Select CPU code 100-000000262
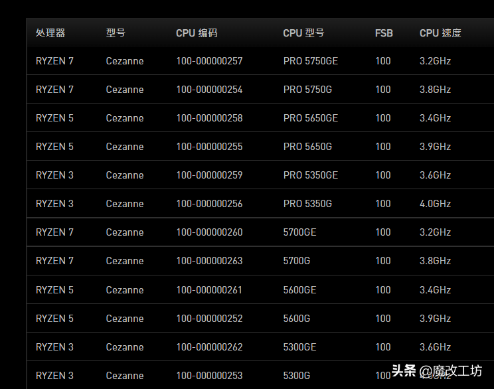 click(210, 347)
